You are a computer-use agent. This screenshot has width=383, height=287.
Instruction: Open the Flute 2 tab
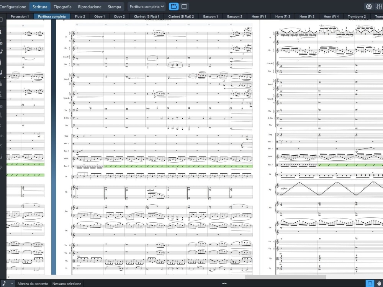click(80, 16)
